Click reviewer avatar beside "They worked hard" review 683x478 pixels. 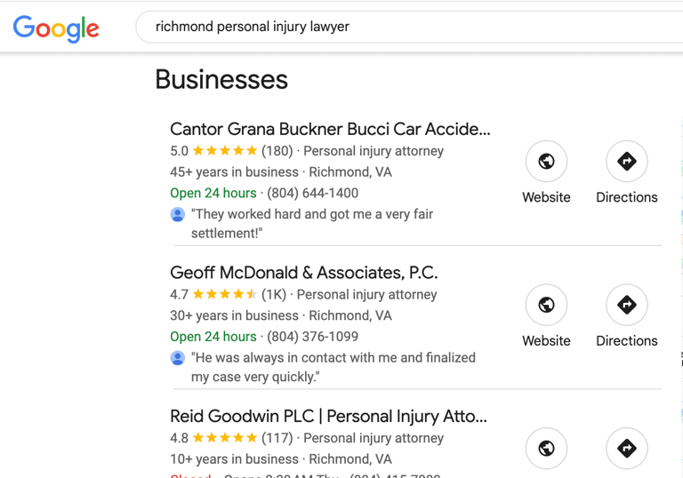coord(178,214)
